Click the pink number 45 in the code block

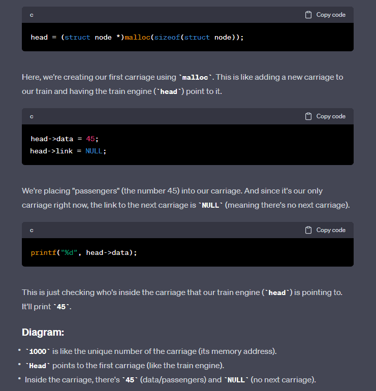[x=90, y=139]
